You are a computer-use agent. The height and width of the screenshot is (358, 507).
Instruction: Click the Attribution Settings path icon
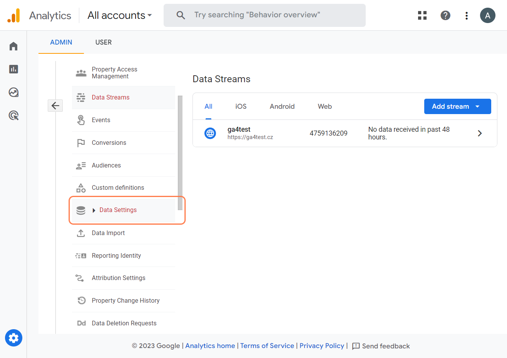(80, 278)
